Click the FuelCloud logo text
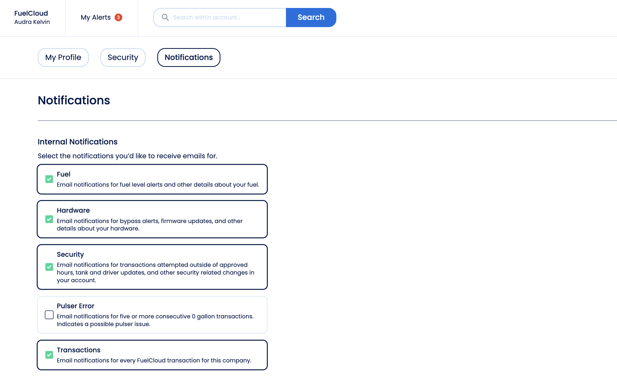Screen dimensions: 617x385 pos(31,13)
